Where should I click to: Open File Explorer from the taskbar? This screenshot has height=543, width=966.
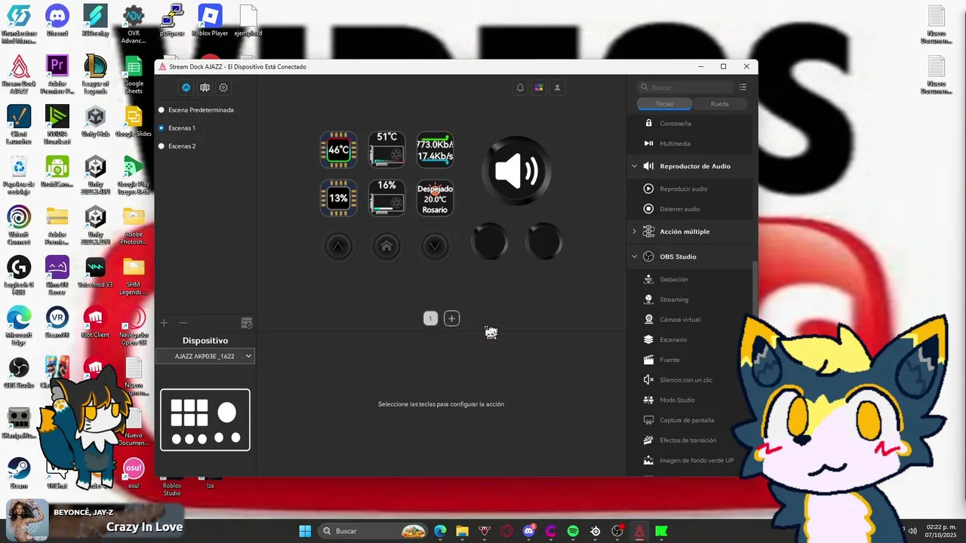coord(462,531)
